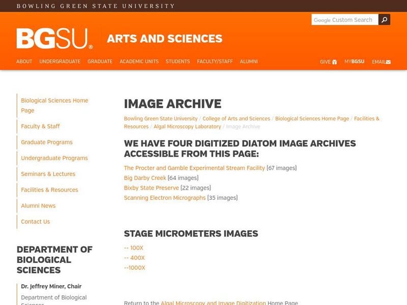Screen dimensions: 407x305
Task: Open the ACADEMIC UNITS menu
Action: click(x=139, y=61)
